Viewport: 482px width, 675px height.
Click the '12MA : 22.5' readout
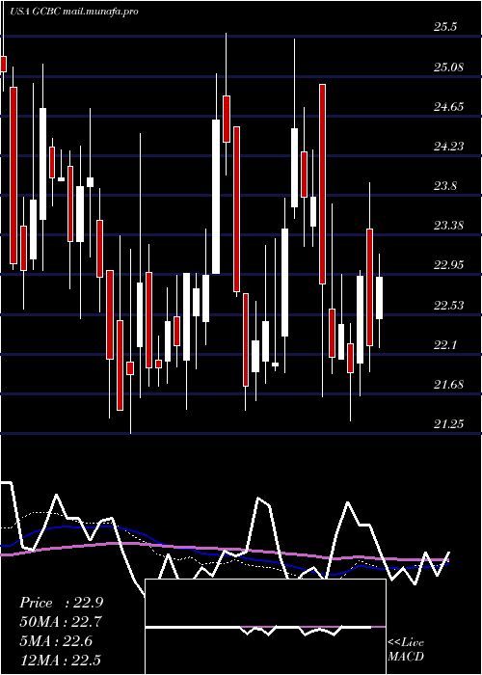[60, 660]
